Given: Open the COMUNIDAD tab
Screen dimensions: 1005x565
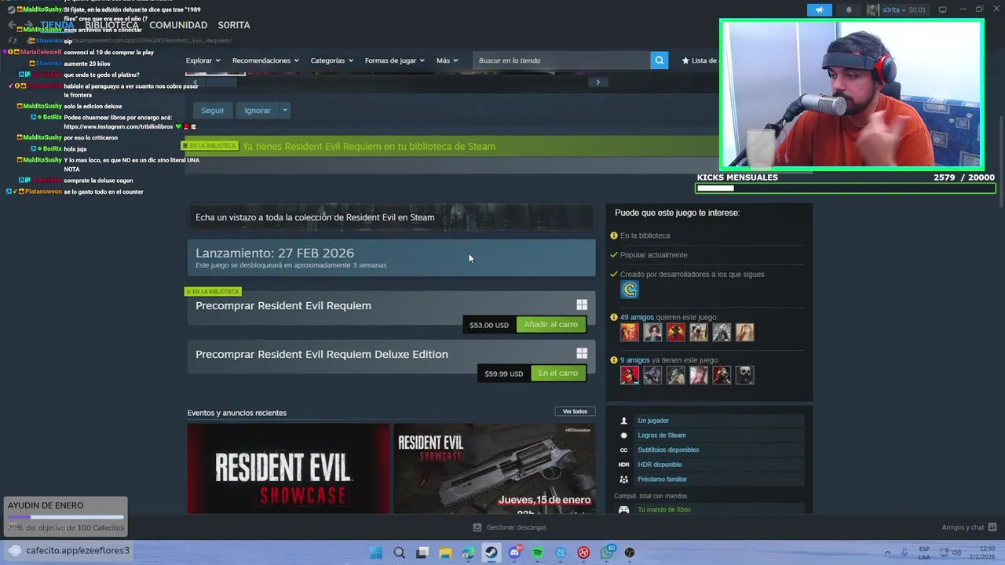Looking at the screenshot, I should pyautogui.click(x=178, y=25).
